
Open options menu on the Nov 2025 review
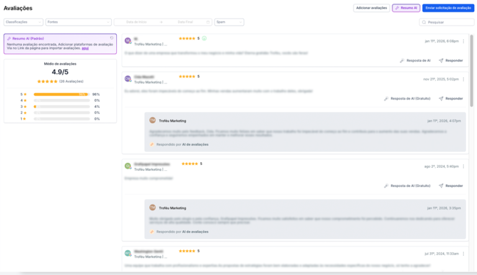coord(463,79)
